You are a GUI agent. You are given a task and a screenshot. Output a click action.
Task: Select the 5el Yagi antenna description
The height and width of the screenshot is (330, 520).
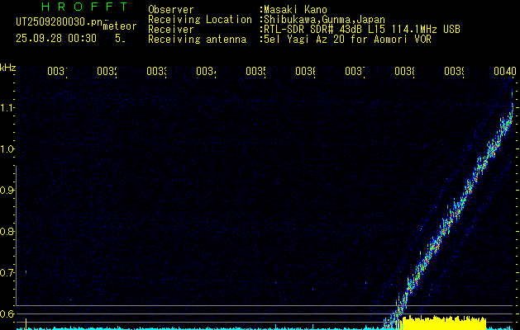(x=345, y=39)
